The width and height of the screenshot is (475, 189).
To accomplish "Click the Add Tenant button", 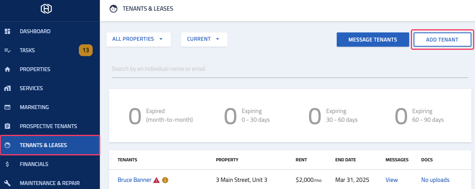I will point(442,40).
